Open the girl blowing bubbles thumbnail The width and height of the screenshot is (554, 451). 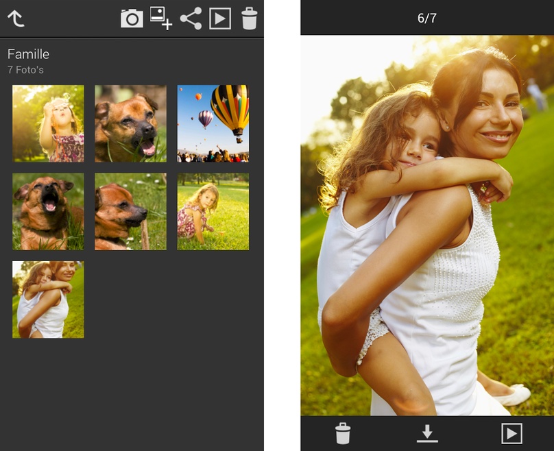coord(48,123)
